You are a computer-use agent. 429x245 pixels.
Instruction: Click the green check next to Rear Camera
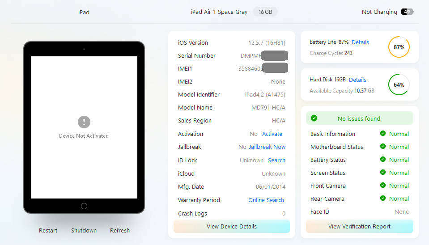383,198
